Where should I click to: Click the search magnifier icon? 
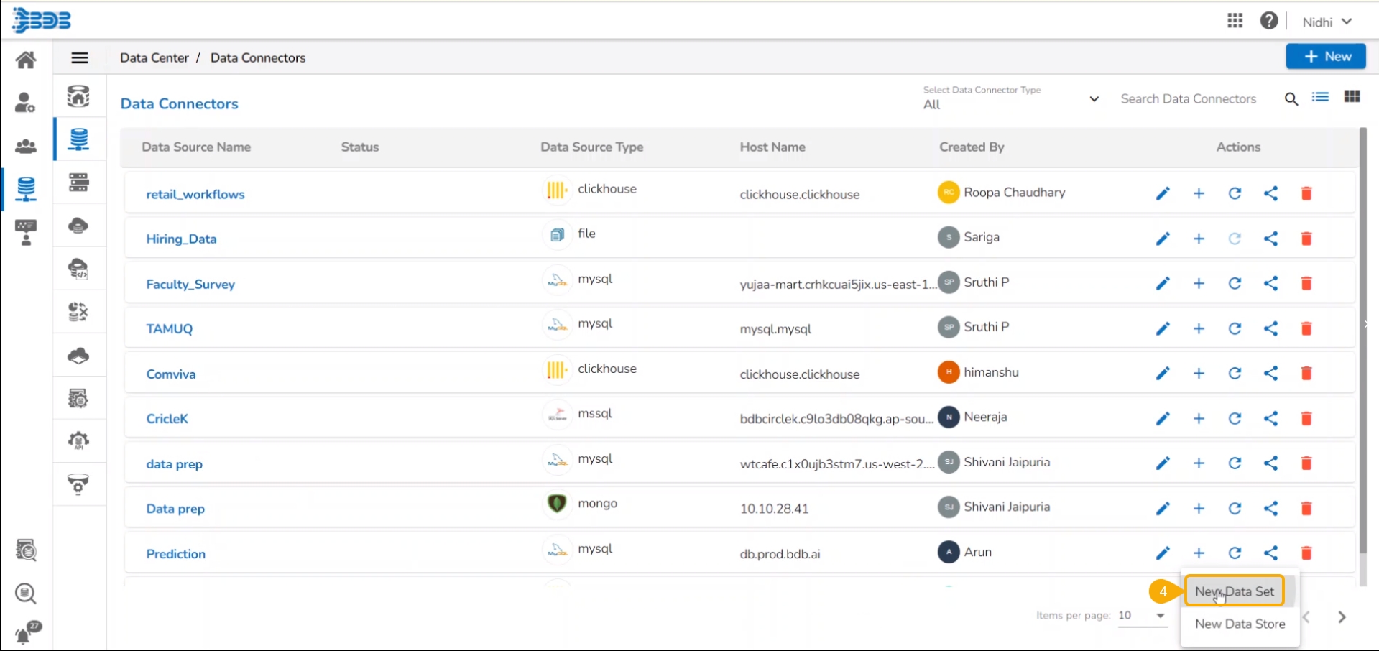pyautogui.click(x=1291, y=99)
